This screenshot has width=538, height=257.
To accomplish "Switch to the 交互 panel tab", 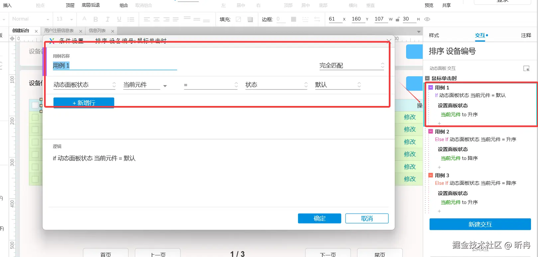I will point(480,35).
